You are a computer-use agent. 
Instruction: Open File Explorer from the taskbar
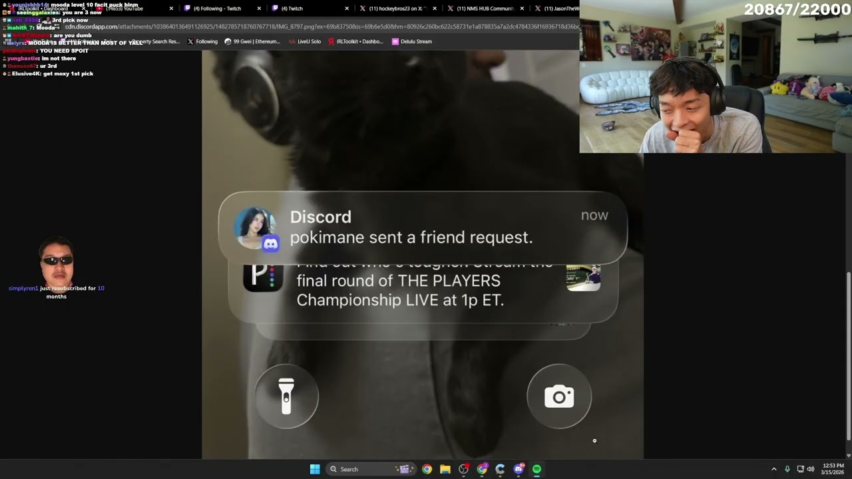(445, 469)
